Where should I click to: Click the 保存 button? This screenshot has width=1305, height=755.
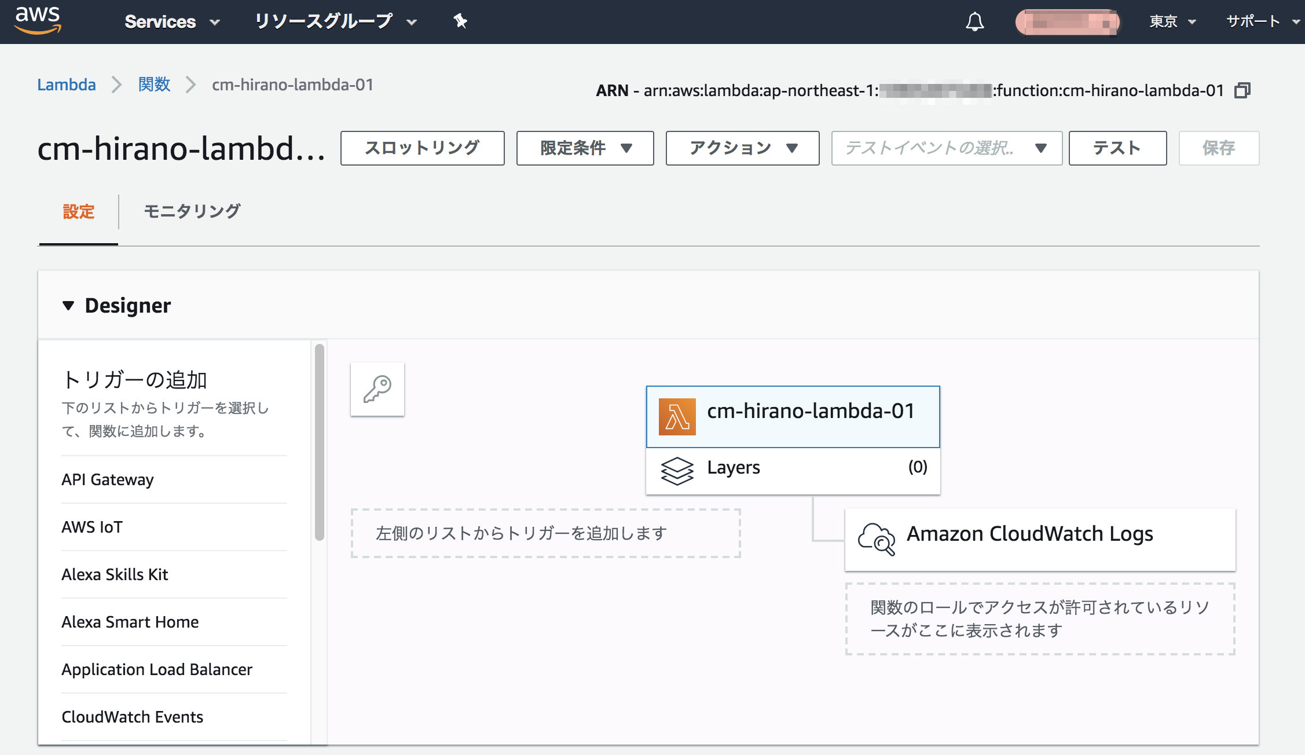click(1219, 148)
